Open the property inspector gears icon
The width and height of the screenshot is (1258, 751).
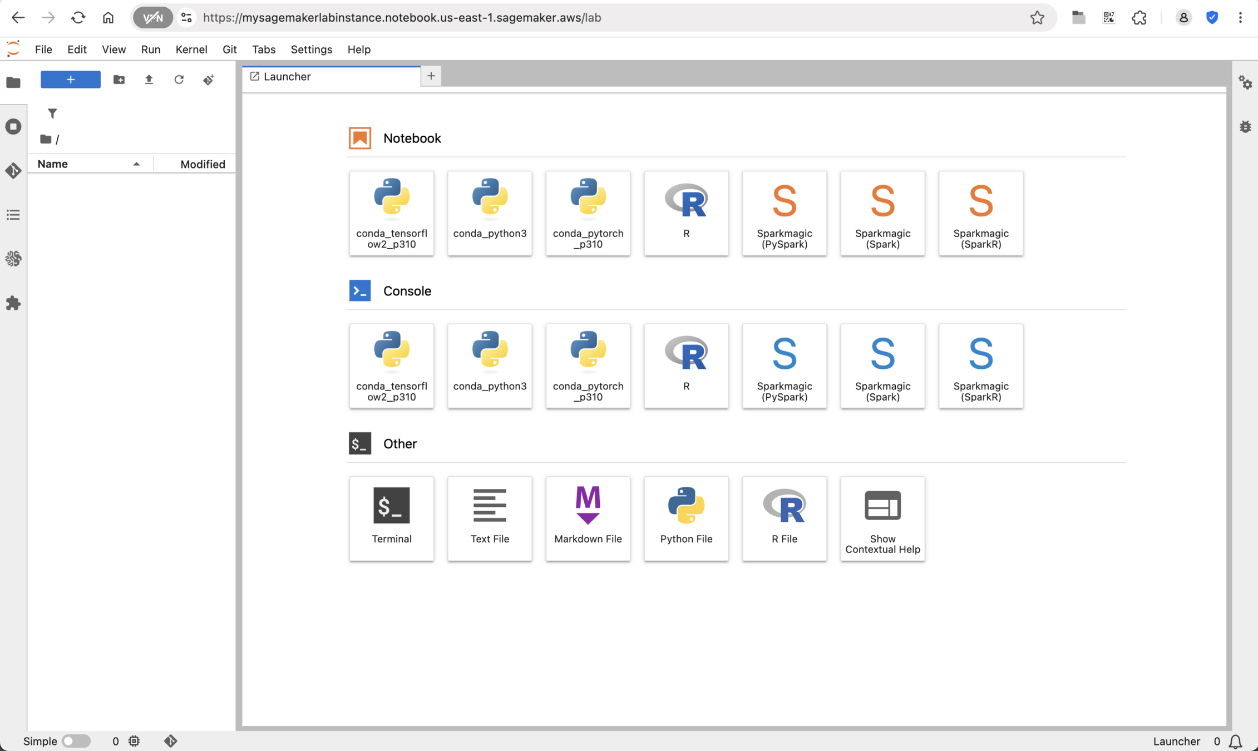[x=1245, y=83]
